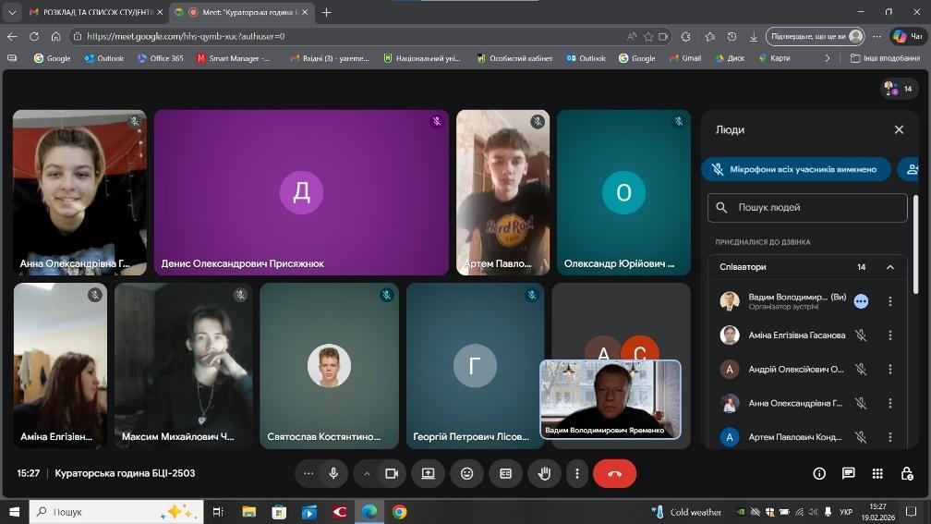This screenshot has height=524, width=931.
Task: Toggle the camera on or off
Action: point(391,473)
